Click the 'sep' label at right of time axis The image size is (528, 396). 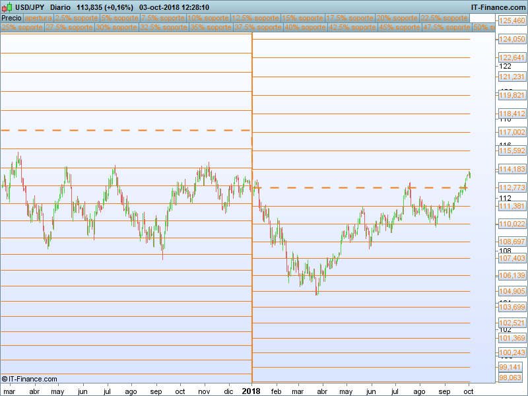point(444,391)
